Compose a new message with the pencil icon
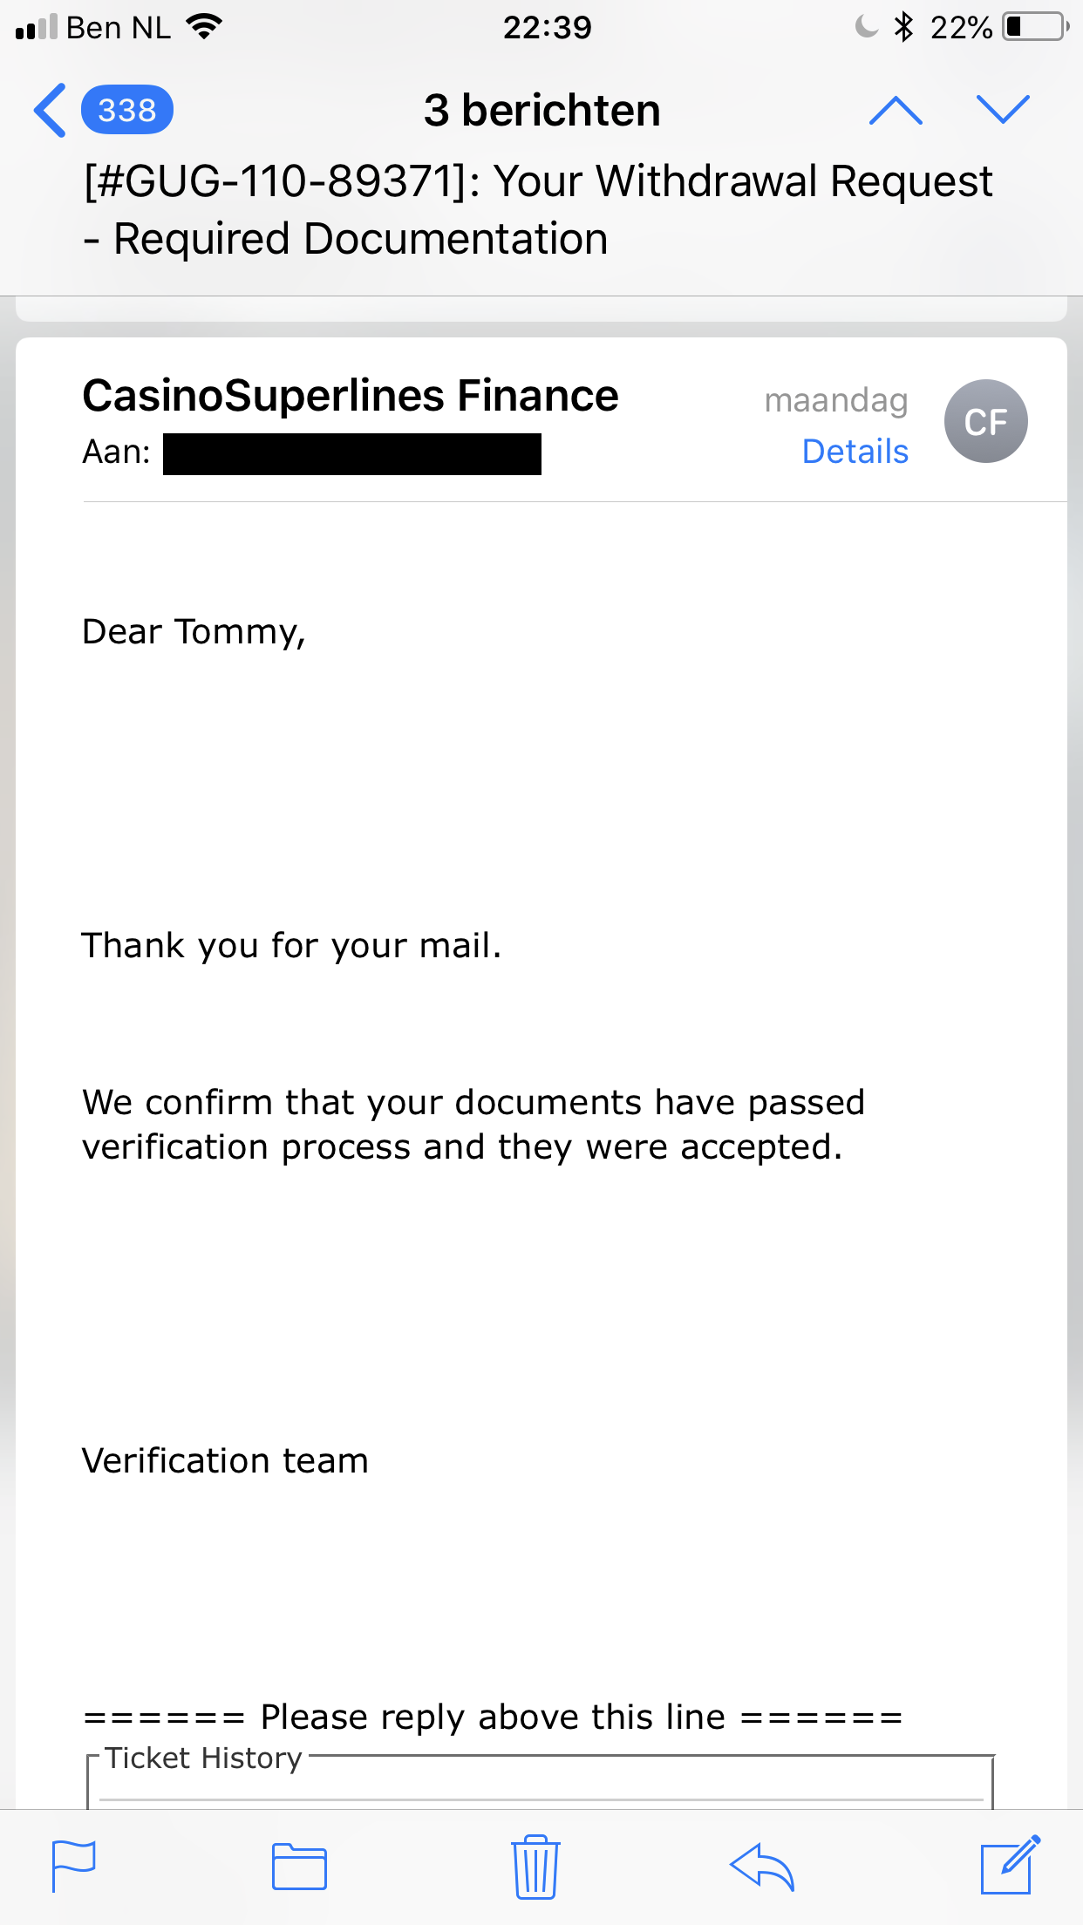The image size is (1083, 1925). (1010, 1865)
